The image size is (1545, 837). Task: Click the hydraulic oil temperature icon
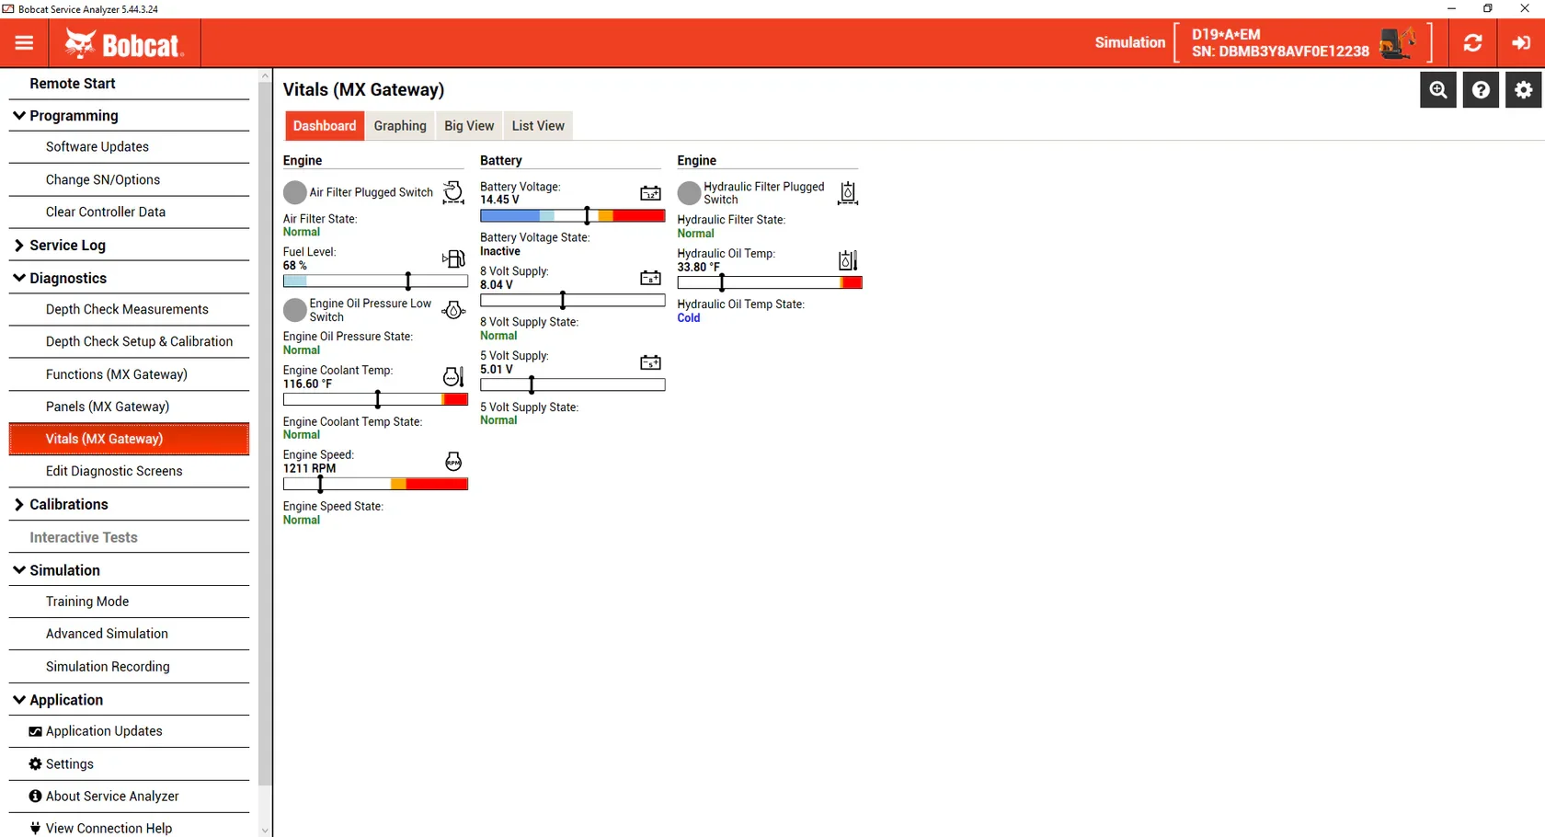[848, 260]
